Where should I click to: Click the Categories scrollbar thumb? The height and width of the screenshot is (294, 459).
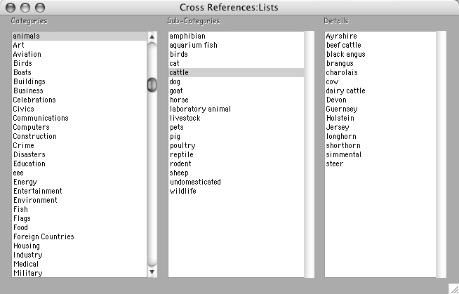point(152,84)
